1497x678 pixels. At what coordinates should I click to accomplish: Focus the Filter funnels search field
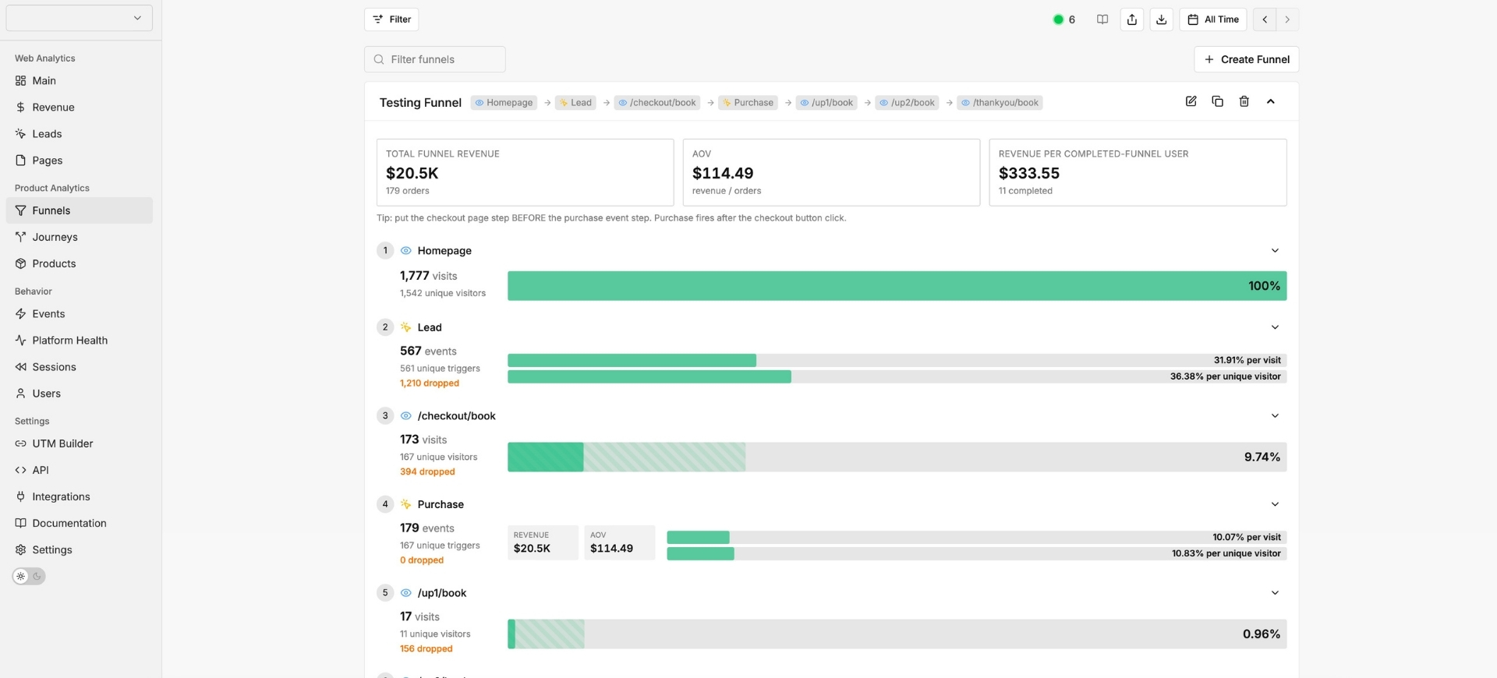tap(434, 59)
